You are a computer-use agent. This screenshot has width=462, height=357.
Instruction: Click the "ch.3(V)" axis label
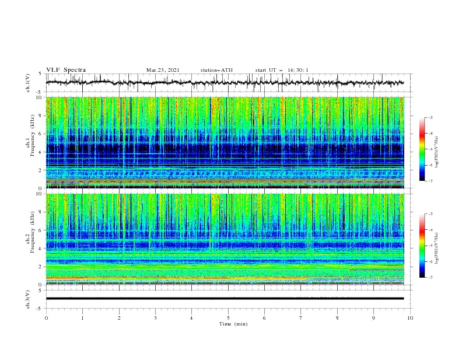pos(28,299)
